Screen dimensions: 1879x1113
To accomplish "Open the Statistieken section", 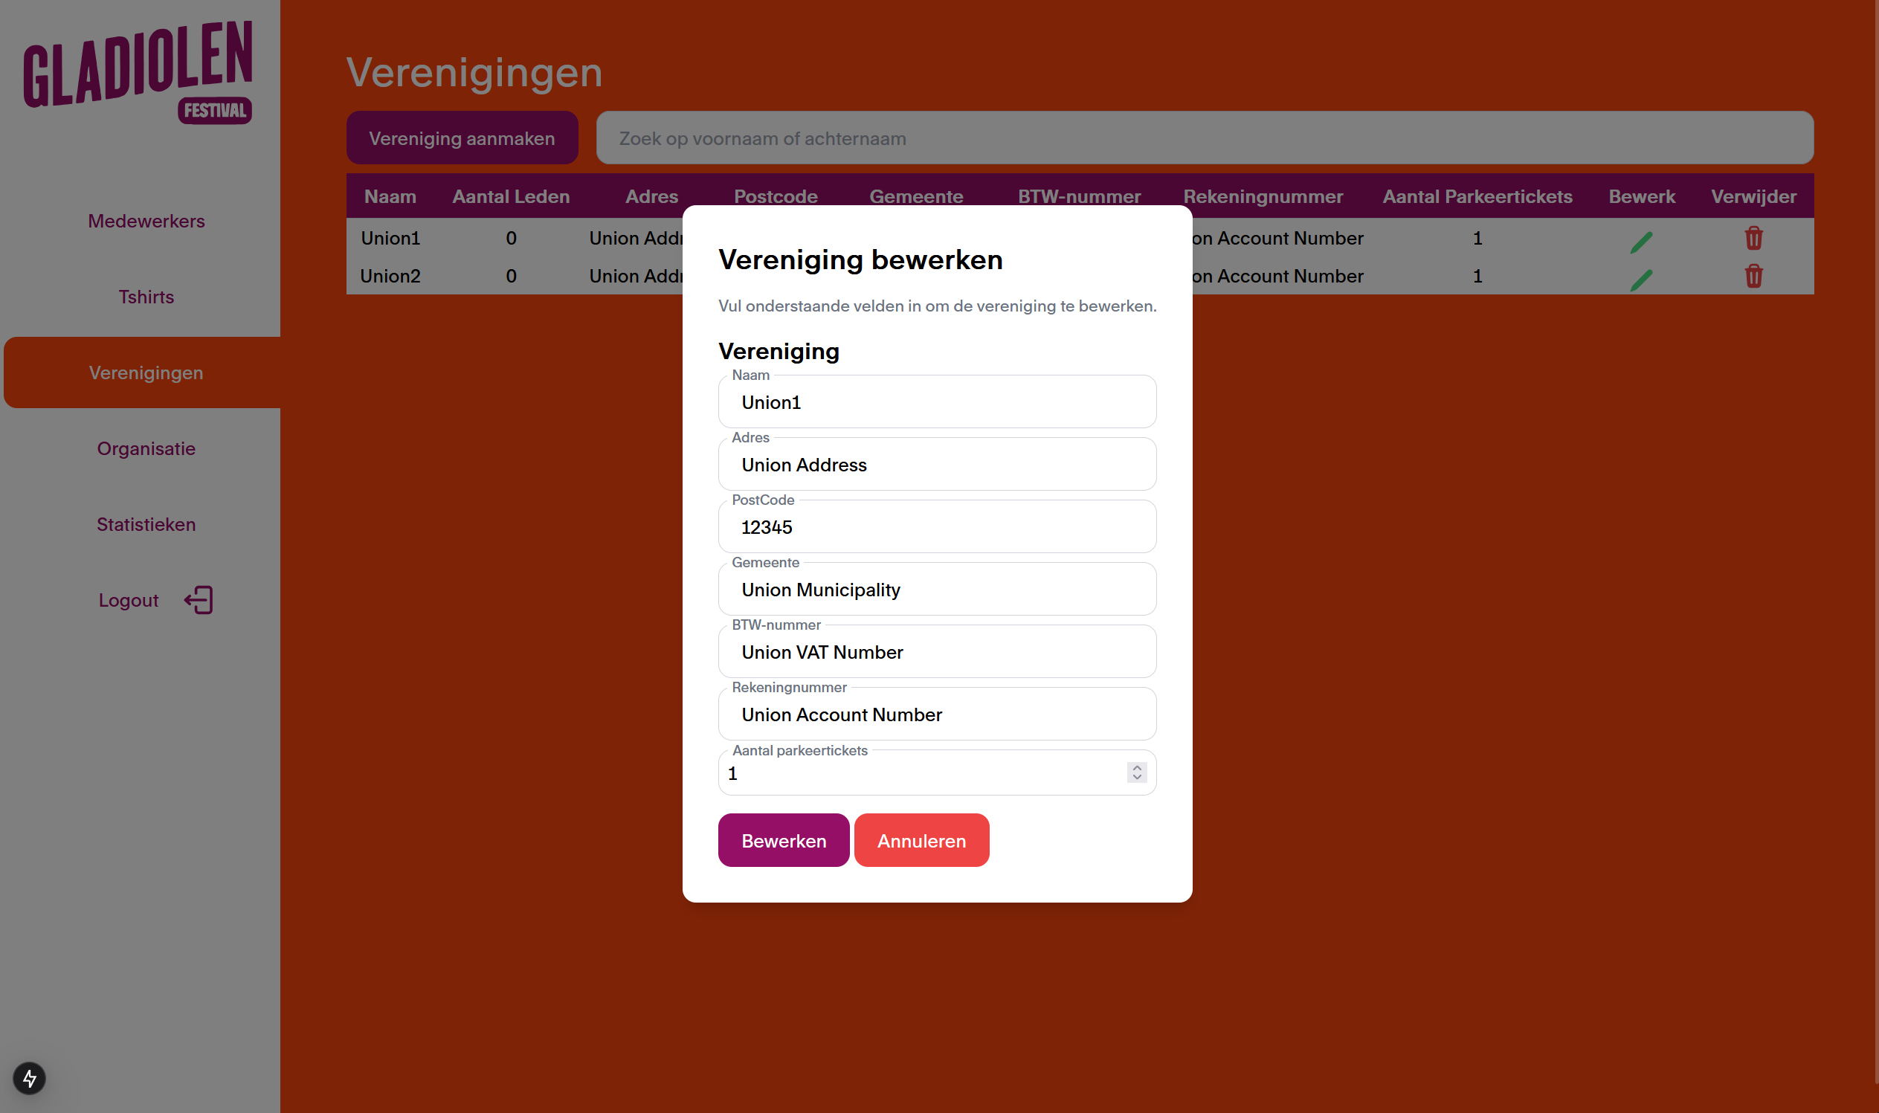I will point(146,524).
